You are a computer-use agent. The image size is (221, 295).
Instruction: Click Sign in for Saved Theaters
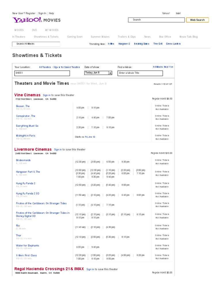pos(66,67)
